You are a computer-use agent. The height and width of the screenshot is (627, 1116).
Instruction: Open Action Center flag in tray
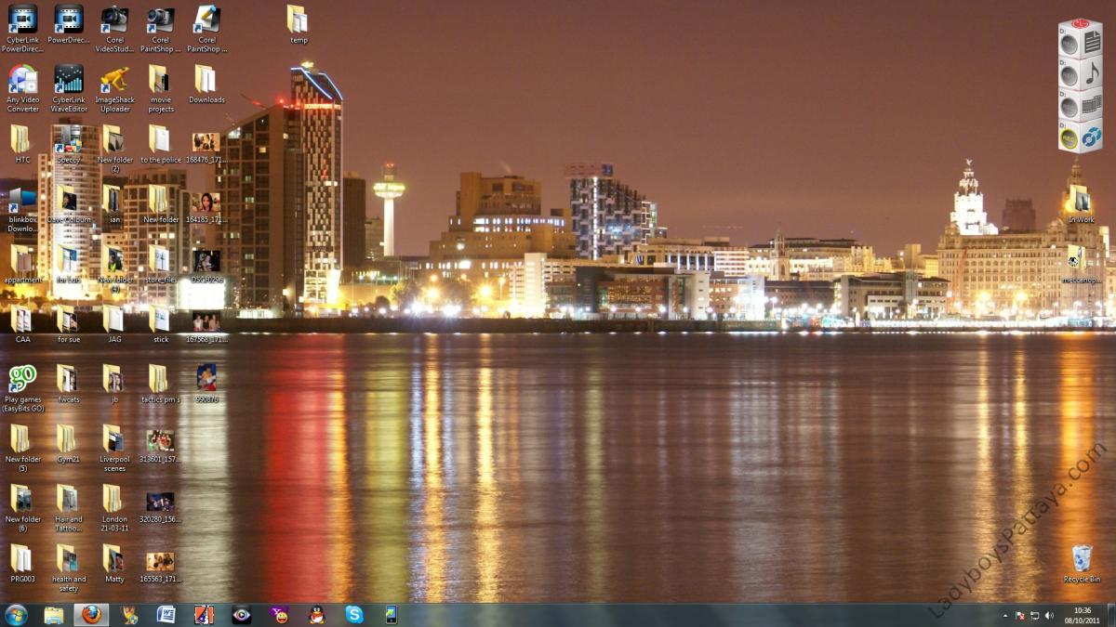[x=1019, y=616]
